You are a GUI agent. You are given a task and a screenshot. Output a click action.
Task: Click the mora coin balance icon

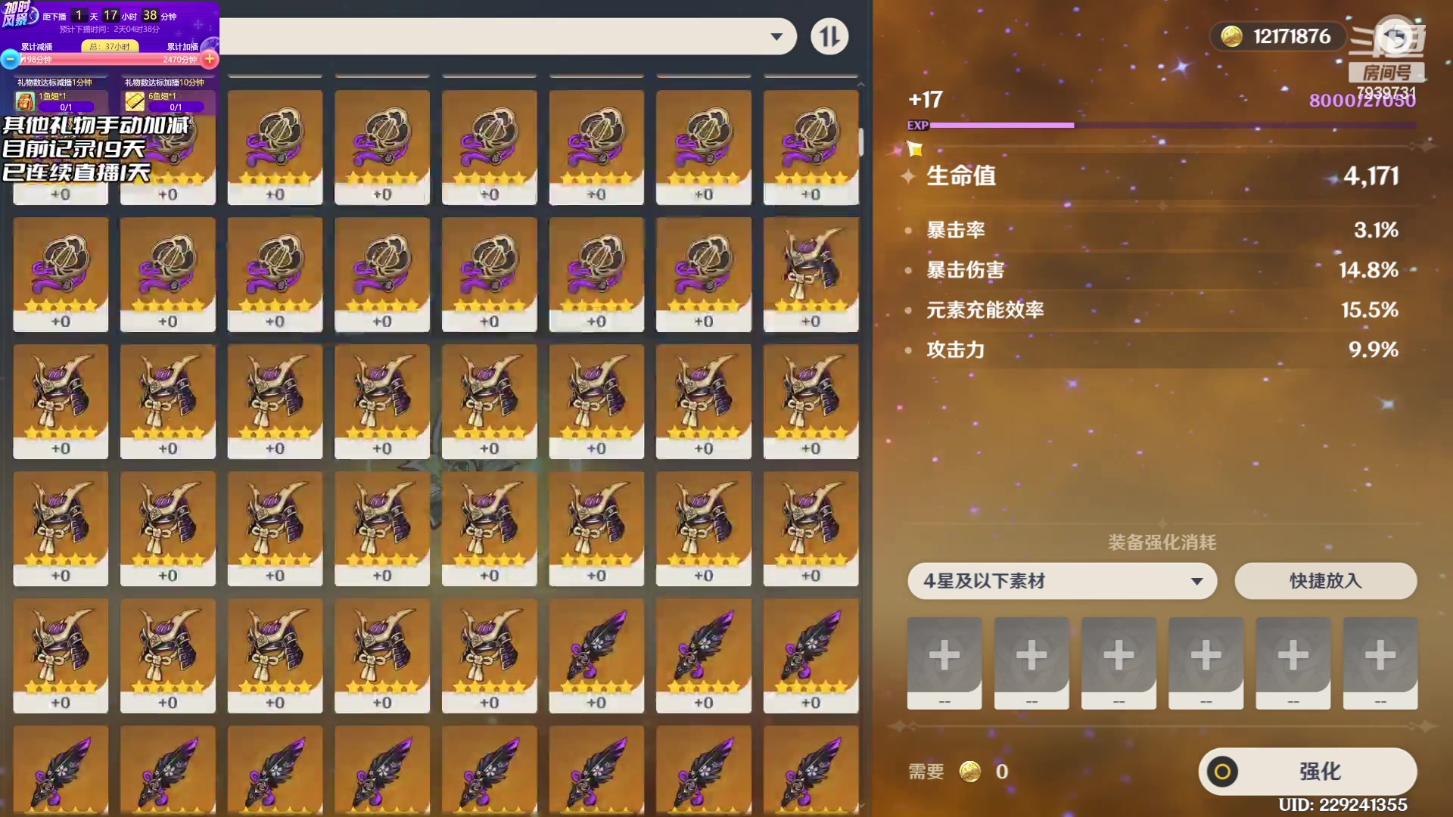pos(1231,36)
